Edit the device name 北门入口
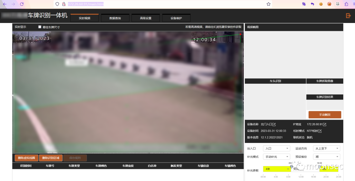The image size is (355, 181). (x=274, y=124)
